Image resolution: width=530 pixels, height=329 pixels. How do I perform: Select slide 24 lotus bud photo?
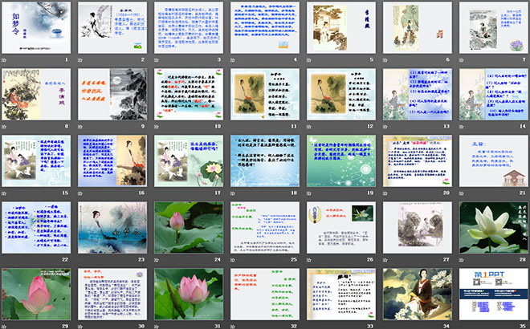pos(189,227)
